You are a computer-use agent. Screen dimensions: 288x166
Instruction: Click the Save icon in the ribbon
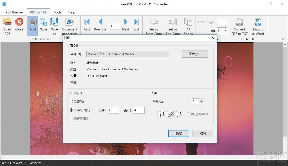coord(43,22)
